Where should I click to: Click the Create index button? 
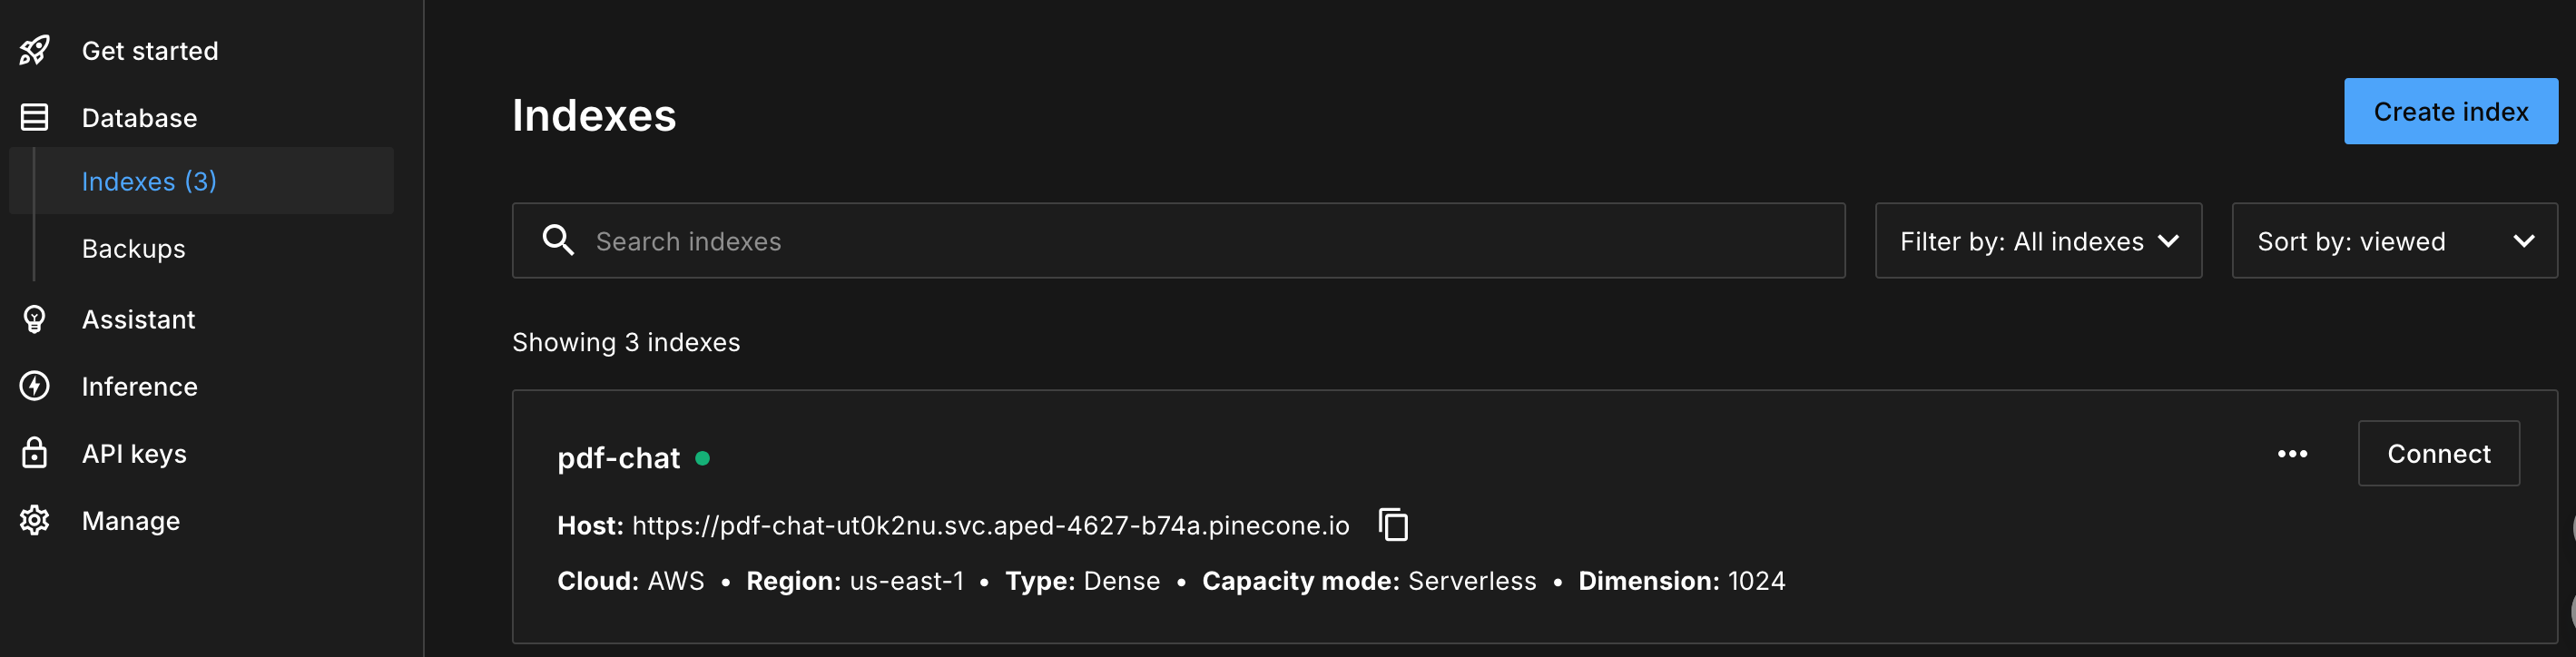2451,111
